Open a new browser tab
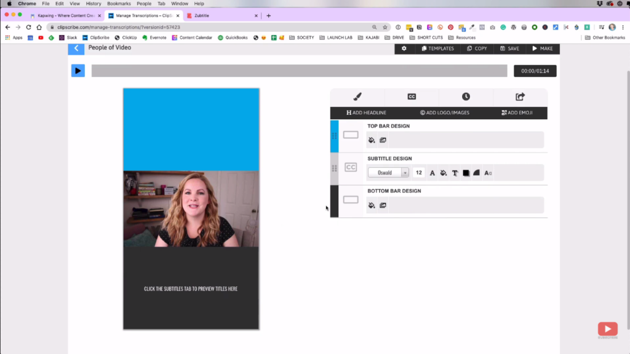630x354 pixels. tap(268, 15)
